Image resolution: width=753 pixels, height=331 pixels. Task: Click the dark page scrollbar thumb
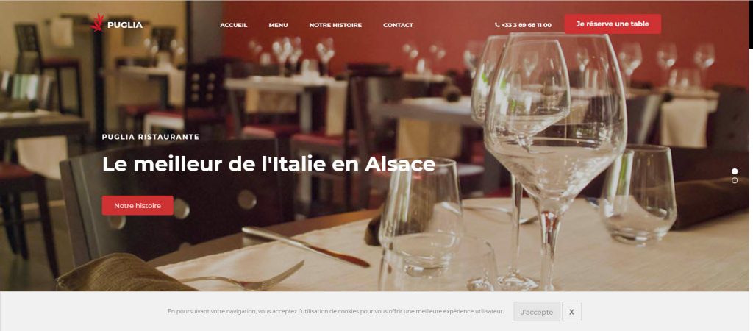[x=751, y=24]
